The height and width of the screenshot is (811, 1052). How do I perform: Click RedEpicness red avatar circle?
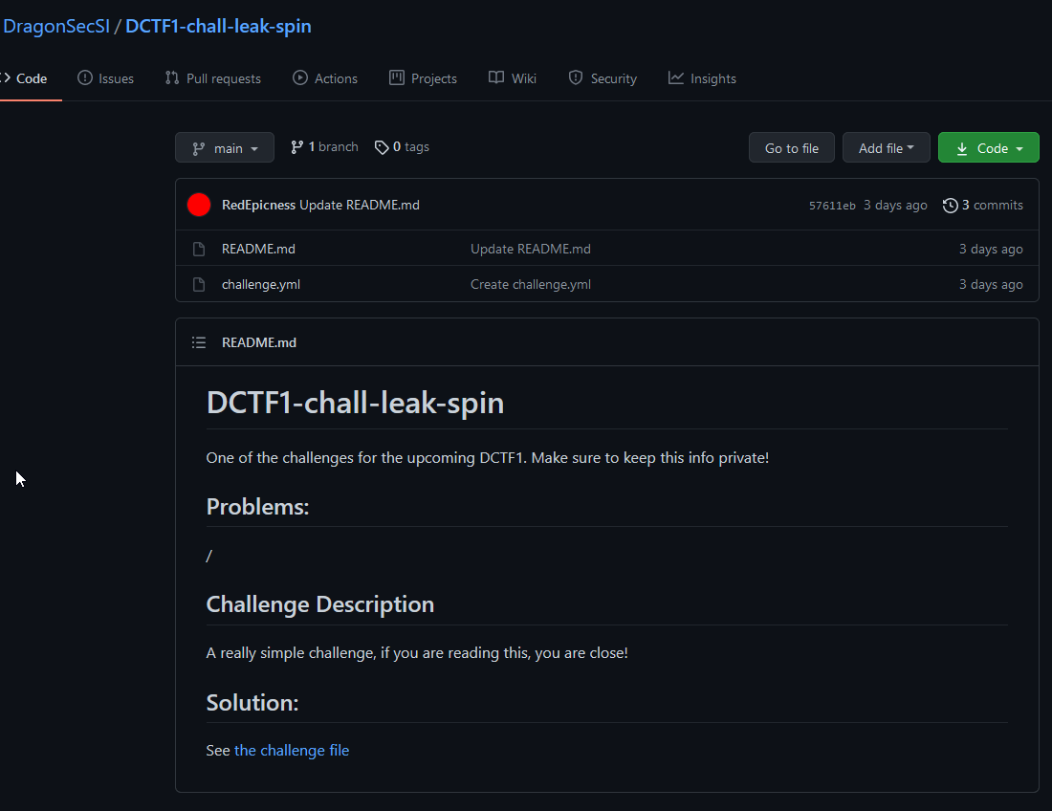pyautogui.click(x=199, y=205)
